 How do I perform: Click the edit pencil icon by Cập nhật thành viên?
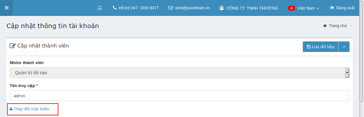click(x=13, y=46)
